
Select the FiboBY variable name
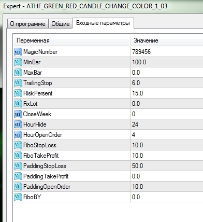tap(32, 197)
